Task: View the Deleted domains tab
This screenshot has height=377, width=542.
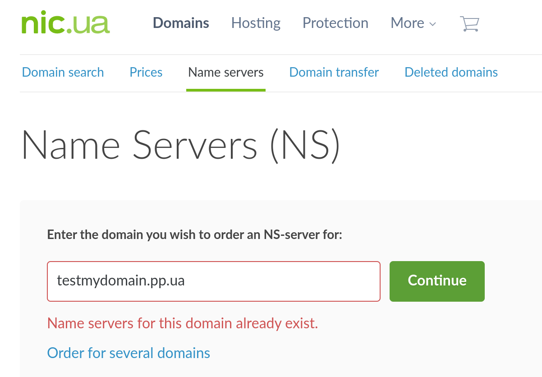Action: coord(451,72)
